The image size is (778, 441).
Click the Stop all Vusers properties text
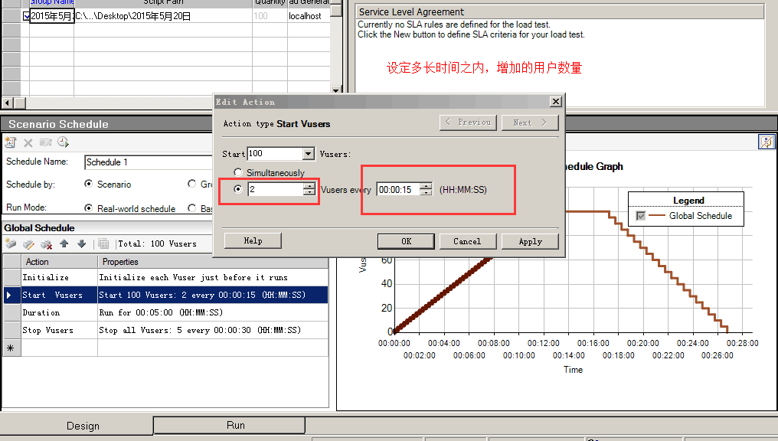(x=200, y=330)
